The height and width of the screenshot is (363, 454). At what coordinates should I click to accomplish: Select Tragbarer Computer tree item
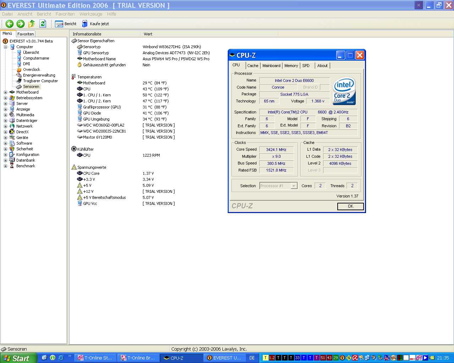point(40,81)
